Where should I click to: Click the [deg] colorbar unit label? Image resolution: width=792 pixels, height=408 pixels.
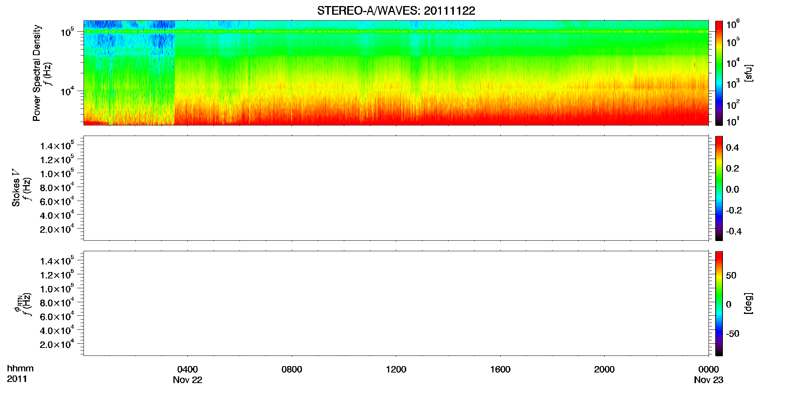coord(748,303)
